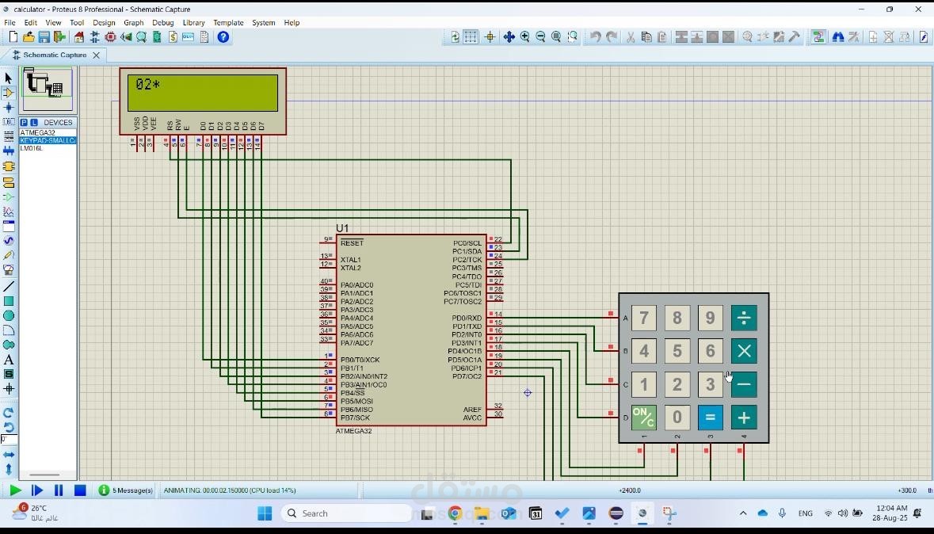The width and height of the screenshot is (934, 534).
Task: Click the keypad's multiply key
Action: point(744,351)
